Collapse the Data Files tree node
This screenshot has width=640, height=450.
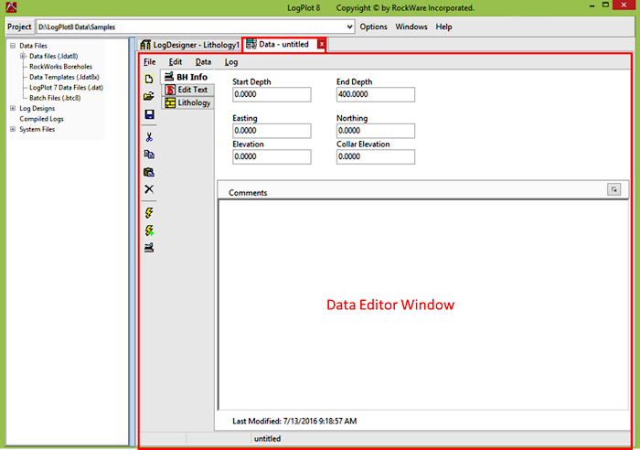pyautogui.click(x=13, y=46)
